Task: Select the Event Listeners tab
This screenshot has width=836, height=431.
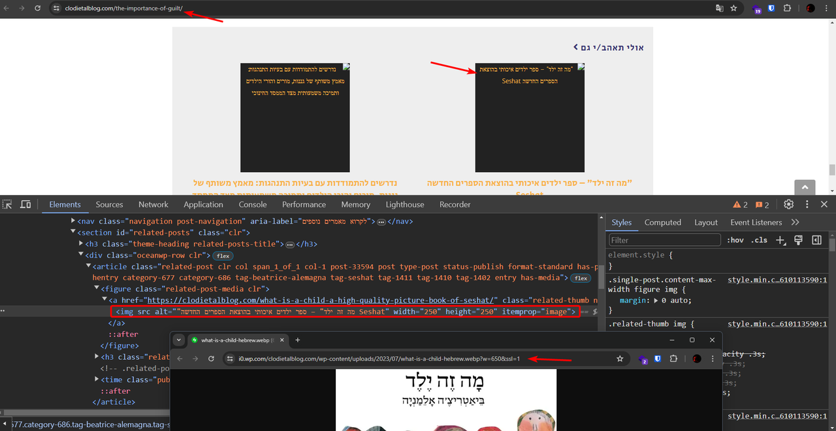Action: (x=756, y=222)
